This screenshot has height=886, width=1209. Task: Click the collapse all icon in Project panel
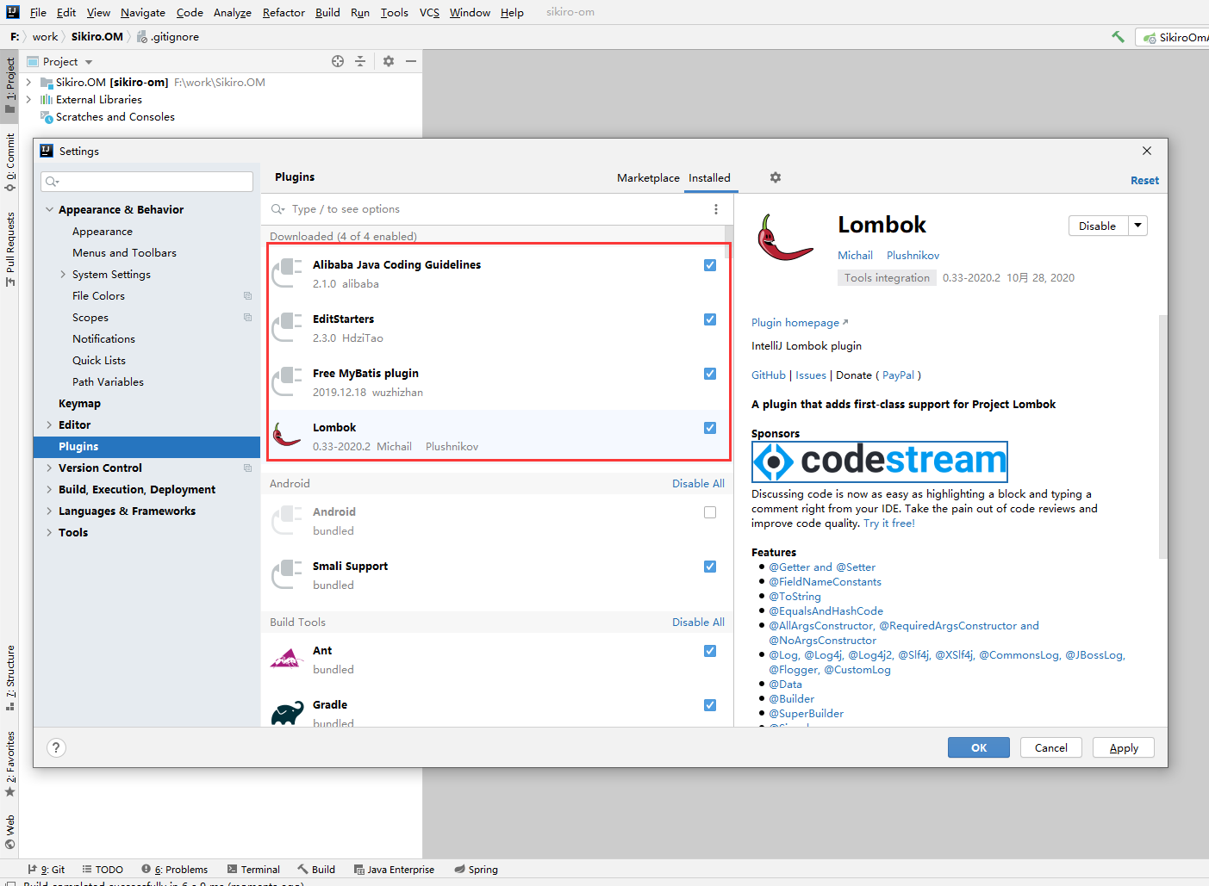coord(360,61)
